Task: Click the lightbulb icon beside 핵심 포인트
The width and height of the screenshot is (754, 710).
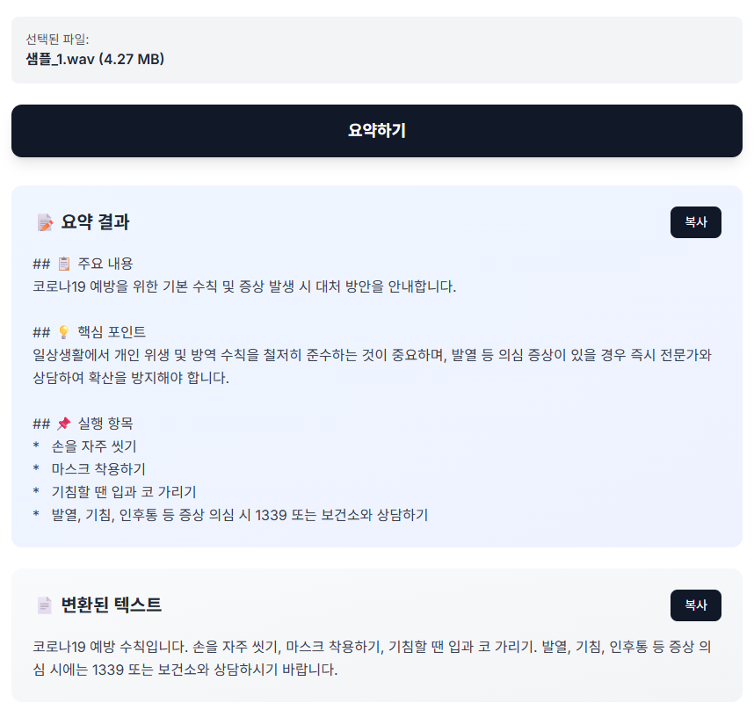Action: click(63, 332)
